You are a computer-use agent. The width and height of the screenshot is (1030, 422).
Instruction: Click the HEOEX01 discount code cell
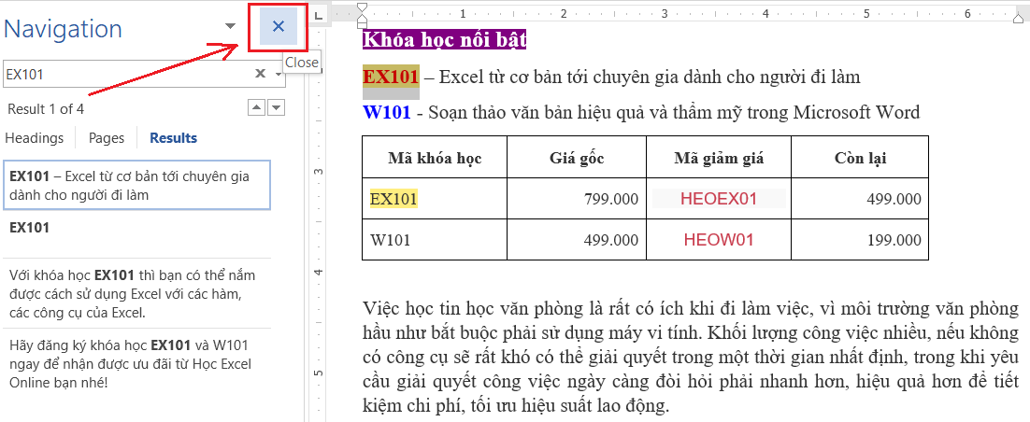[718, 199]
